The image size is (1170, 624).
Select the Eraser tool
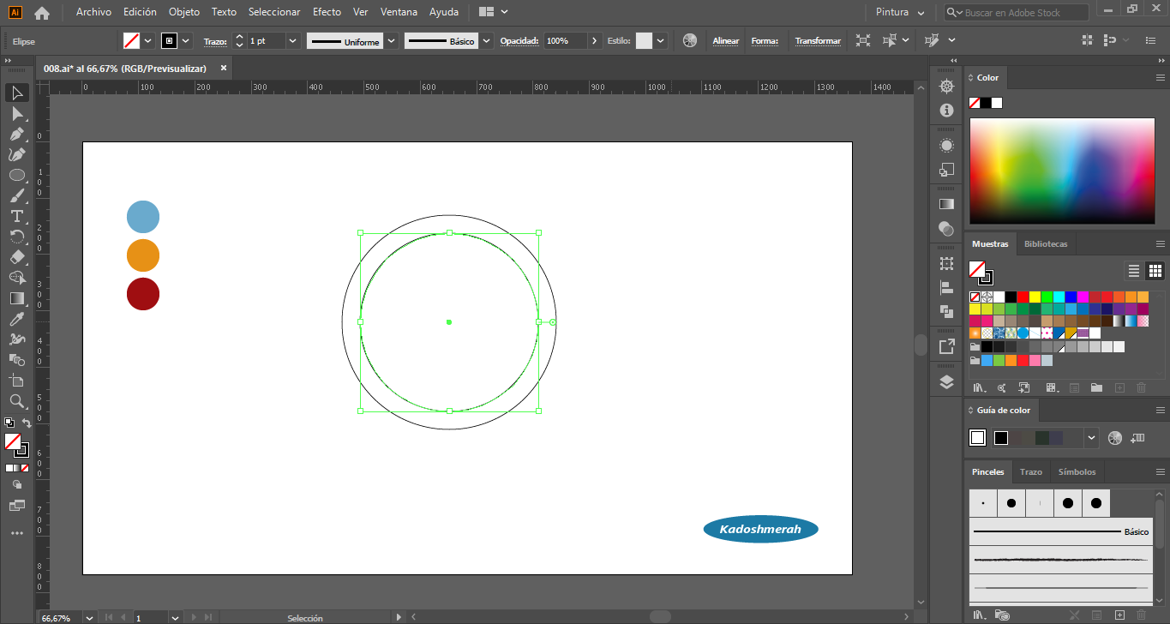(x=17, y=257)
